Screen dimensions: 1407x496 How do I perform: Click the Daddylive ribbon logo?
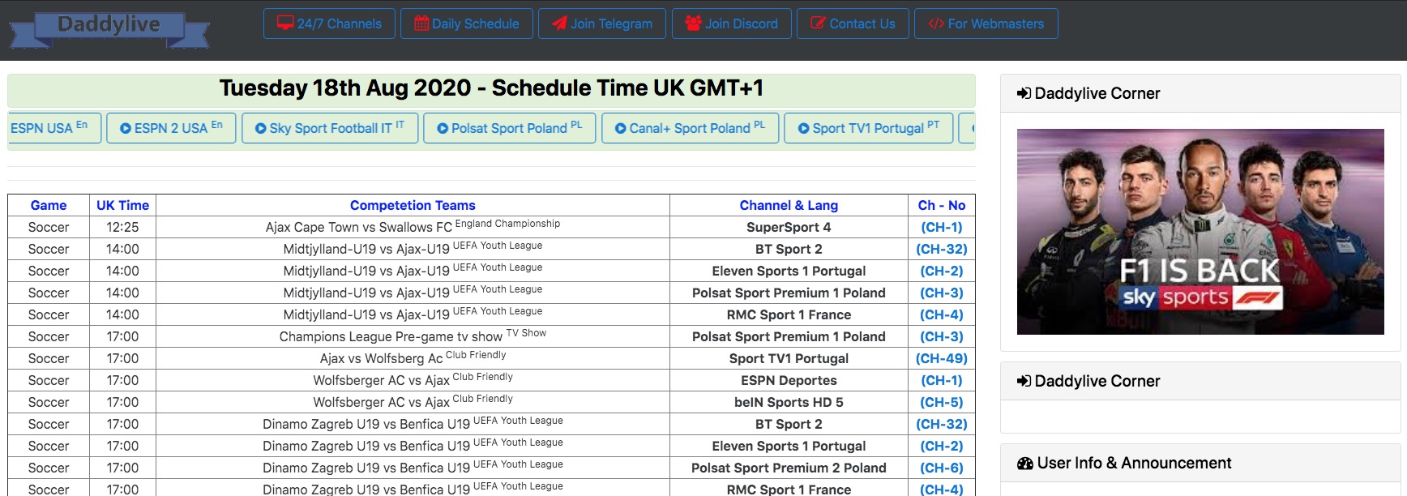(x=109, y=27)
